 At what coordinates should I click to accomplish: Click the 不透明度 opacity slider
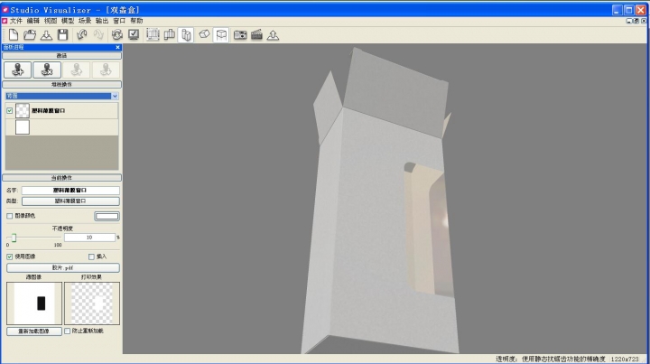click(x=13, y=238)
